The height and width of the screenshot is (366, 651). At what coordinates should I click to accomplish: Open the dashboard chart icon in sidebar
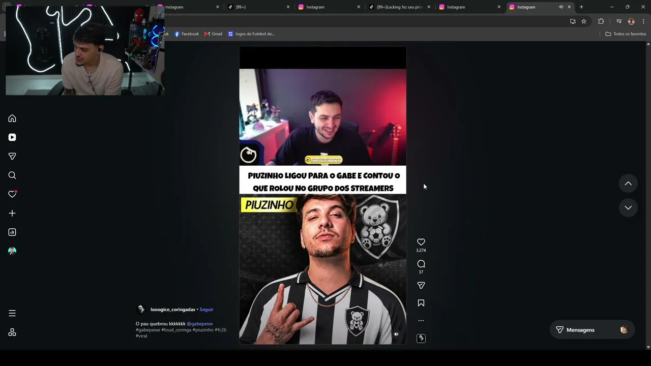(12, 232)
